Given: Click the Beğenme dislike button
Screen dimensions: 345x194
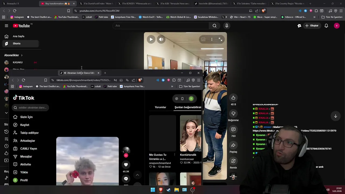Looking at the screenshot, I should coord(233,113).
